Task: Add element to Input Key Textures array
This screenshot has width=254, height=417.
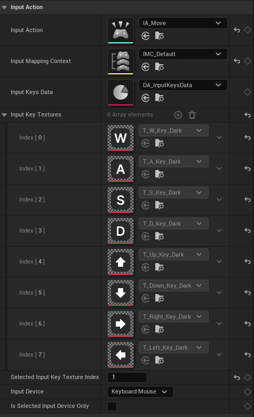Action: click(x=178, y=115)
